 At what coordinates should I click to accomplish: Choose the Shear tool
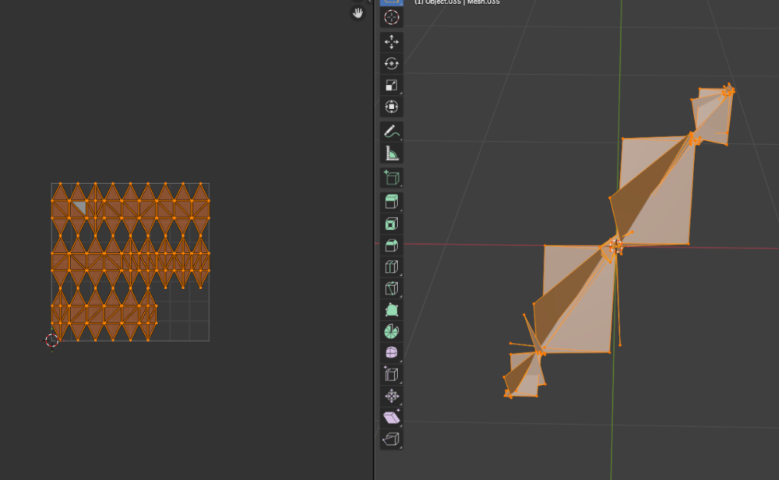pyautogui.click(x=392, y=418)
